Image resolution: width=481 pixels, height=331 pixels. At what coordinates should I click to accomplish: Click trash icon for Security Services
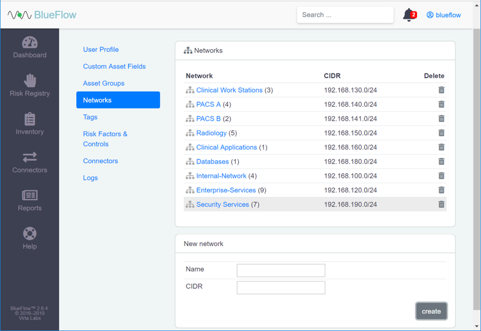441,204
